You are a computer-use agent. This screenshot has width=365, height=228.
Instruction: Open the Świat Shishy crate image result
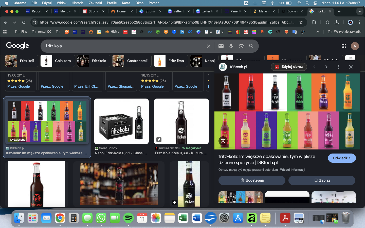121,121
